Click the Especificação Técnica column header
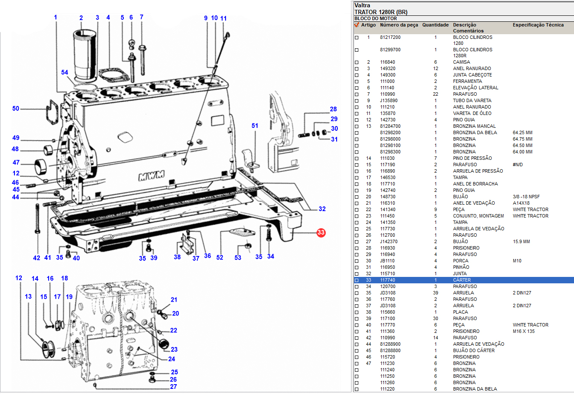Viewport: 574px width, 394px height. tap(538, 25)
